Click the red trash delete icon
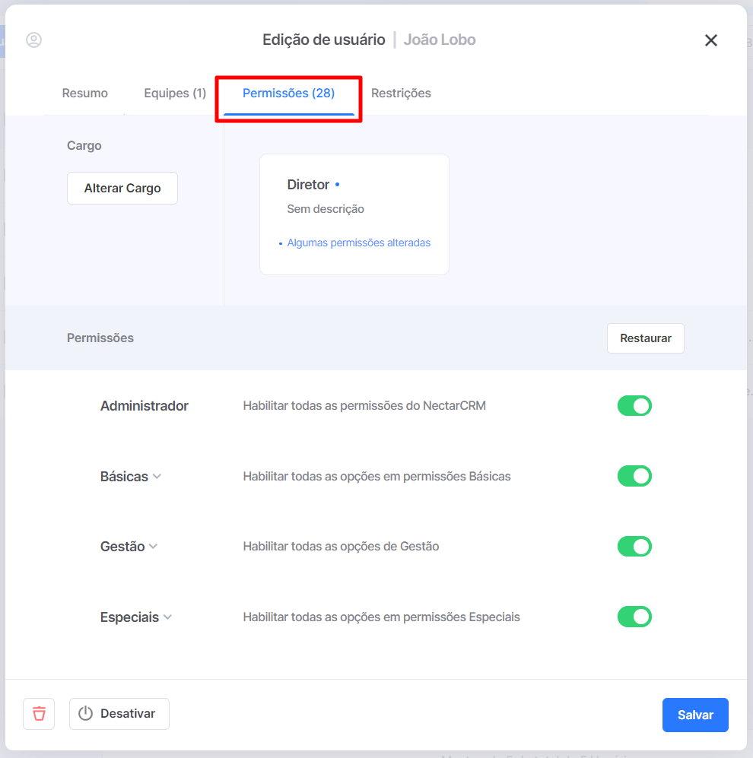The width and height of the screenshot is (753, 758). (x=39, y=714)
